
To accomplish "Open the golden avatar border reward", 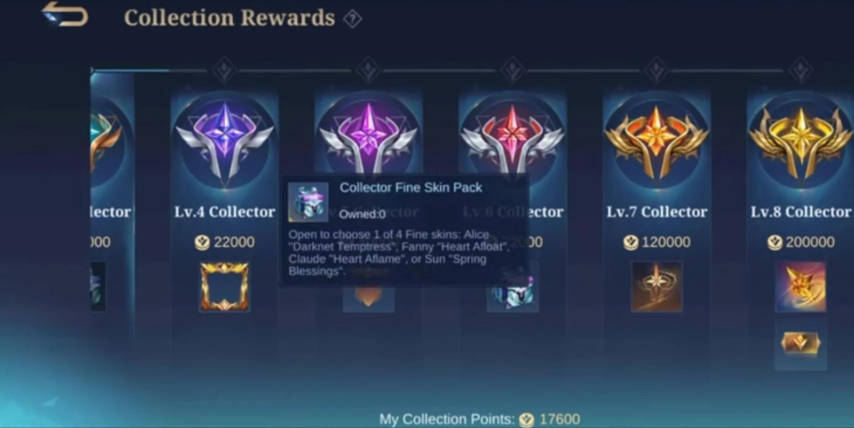I will click(224, 287).
